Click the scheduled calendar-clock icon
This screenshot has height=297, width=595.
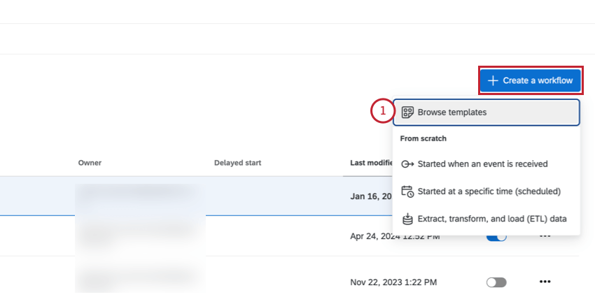(x=407, y=191)
